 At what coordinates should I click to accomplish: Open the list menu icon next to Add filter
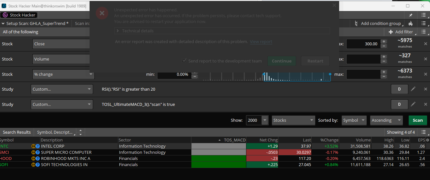(x=423, y=32)
